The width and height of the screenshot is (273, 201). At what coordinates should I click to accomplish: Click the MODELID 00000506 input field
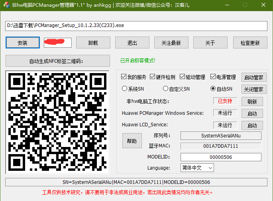(221, 157)
